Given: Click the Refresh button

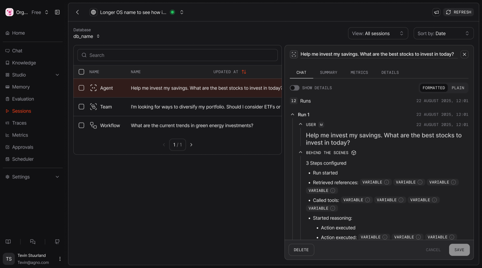Looking at the screenshot, I should (x=458, y=12).
